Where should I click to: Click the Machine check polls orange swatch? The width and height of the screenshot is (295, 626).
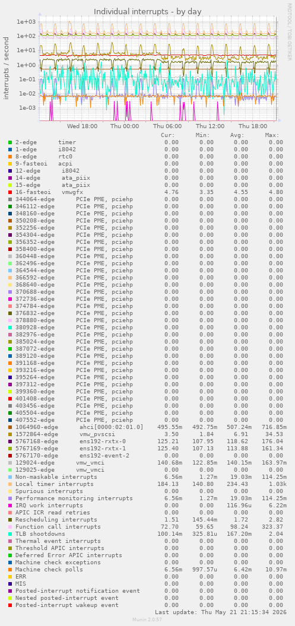10,569
